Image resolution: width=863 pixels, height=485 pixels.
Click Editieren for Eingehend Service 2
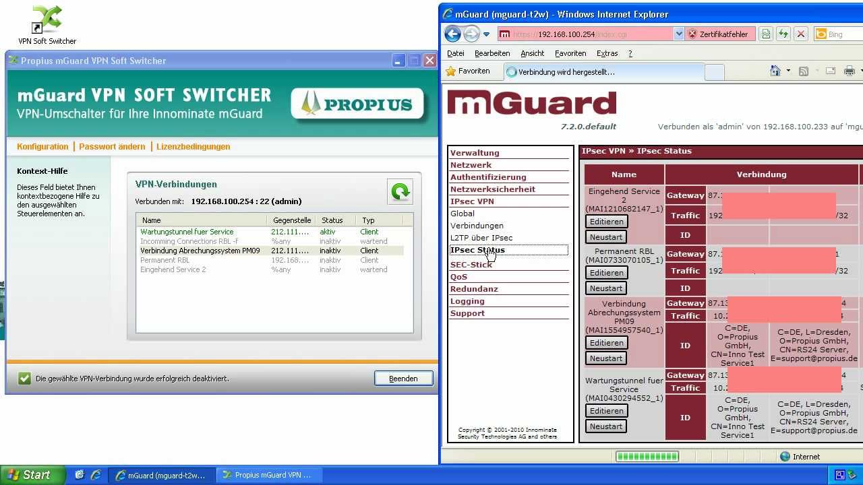point(606,221)
